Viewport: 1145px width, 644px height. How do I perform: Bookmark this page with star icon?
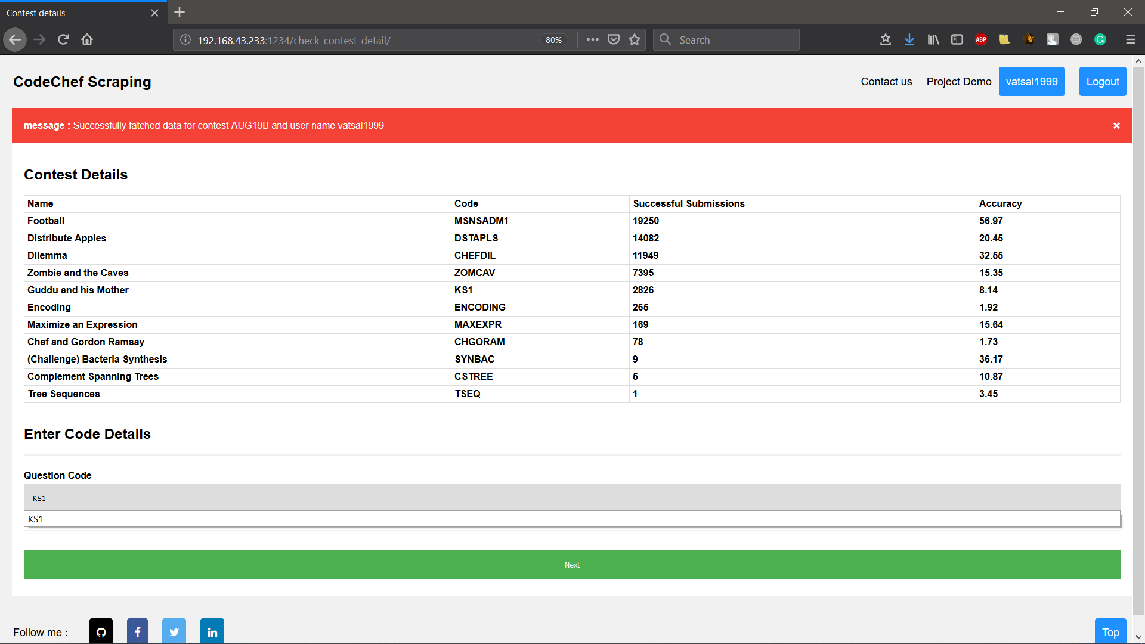click(x=635, y=40)
